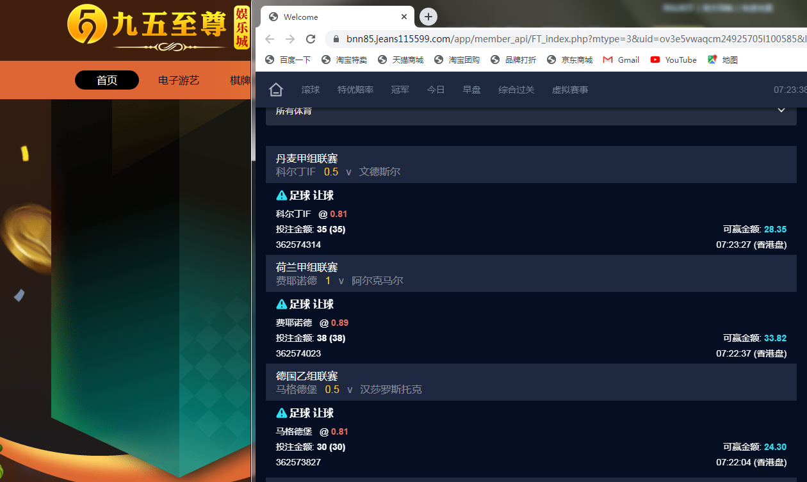Open the 百度一下 bookmark
807x482 pixels.
288,60
